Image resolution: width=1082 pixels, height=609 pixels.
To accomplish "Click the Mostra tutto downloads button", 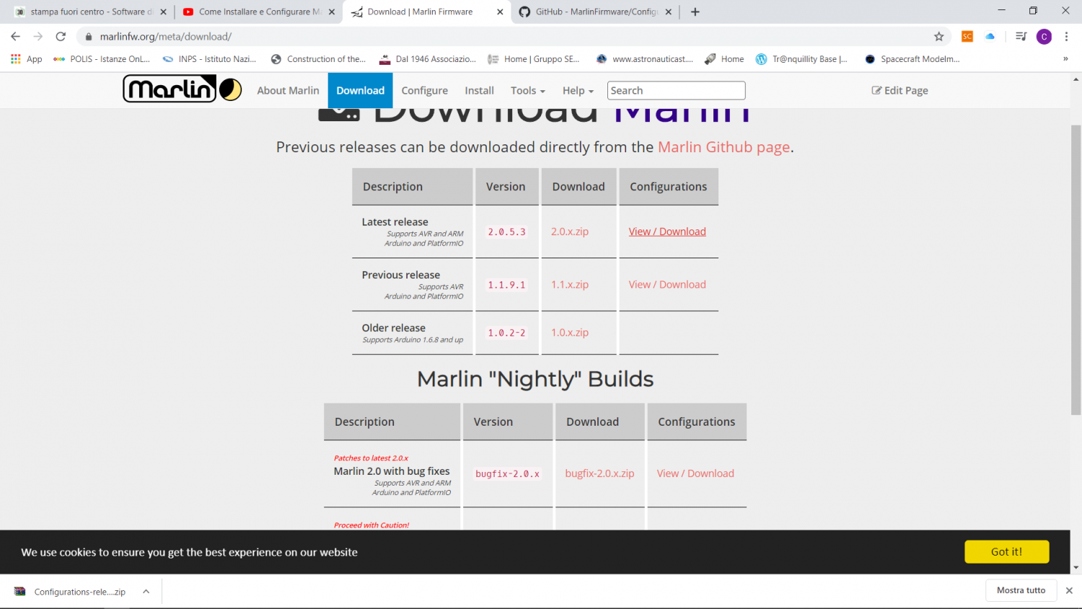I will [x=1021, y=590].
